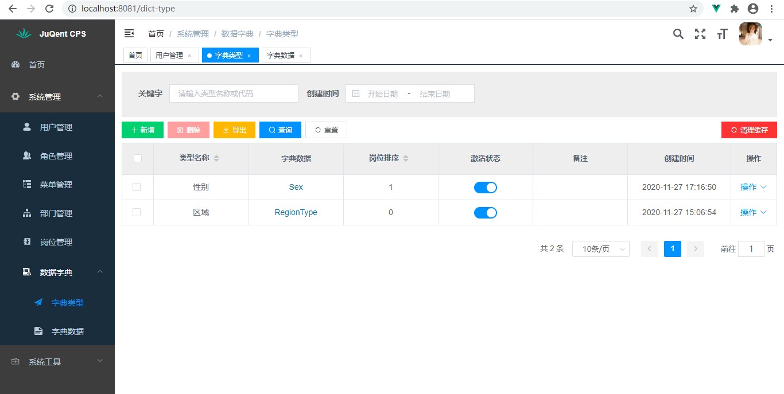Open the Vue devtools extension icon
784x394 pixels.
coord(716,9)
